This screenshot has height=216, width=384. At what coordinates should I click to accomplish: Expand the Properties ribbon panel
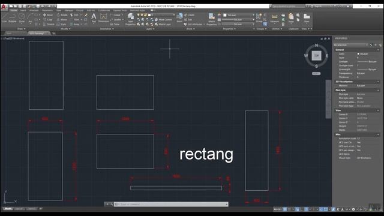tap(229, 29)
